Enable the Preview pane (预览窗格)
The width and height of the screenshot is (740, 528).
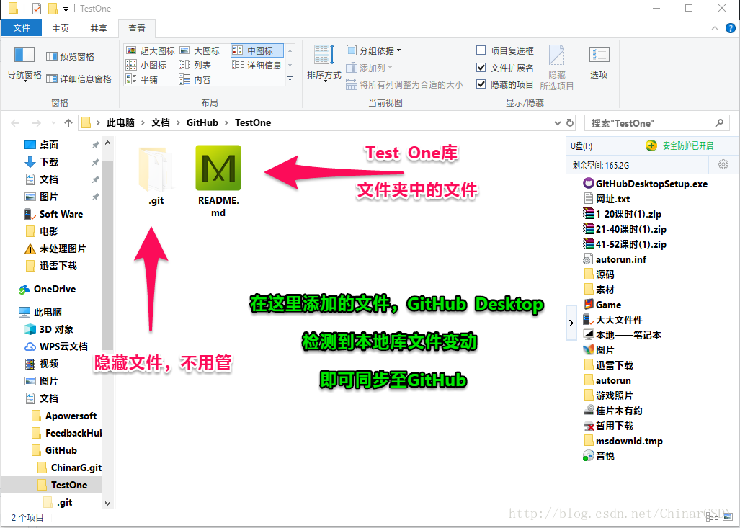pos(71,56)
